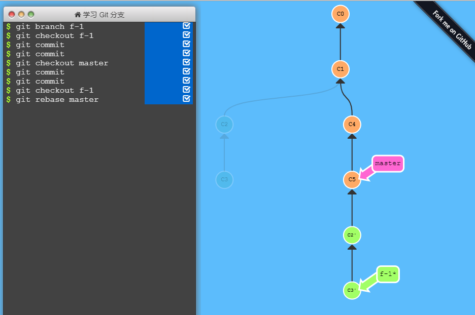Click the checkmark beside git rebase master

[186, 99]
